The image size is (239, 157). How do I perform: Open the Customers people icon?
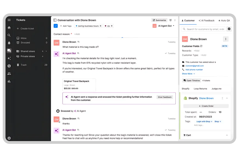pos(9,74)
